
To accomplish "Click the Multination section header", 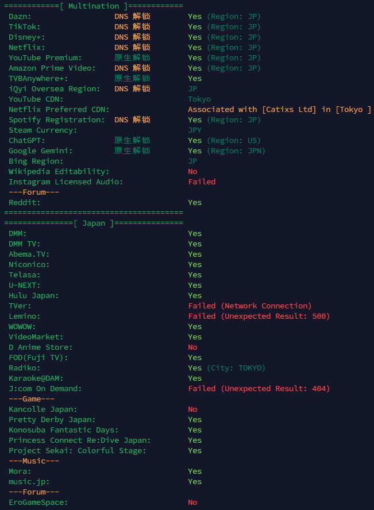I will 94,6.
